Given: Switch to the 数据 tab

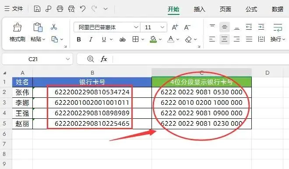Looking at the screenshot, I should [278, 9].
